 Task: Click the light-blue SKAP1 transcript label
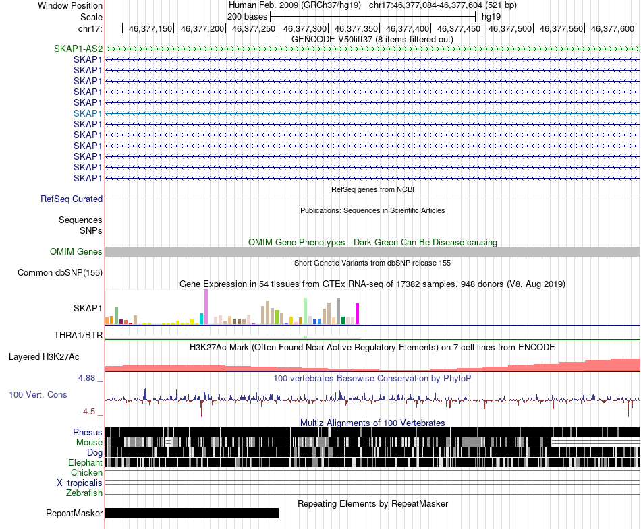[88, 113]
